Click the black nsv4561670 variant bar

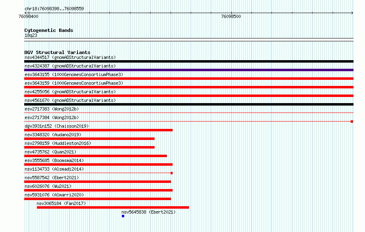tap(189, 104)
